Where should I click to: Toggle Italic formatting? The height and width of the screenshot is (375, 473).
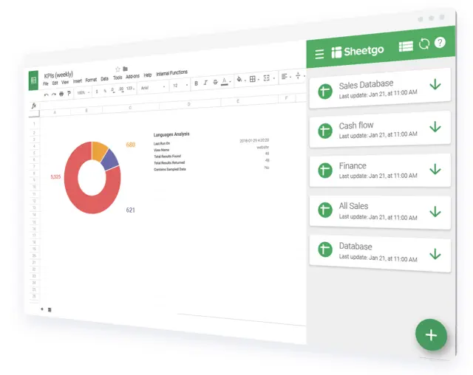coord(205,83)
